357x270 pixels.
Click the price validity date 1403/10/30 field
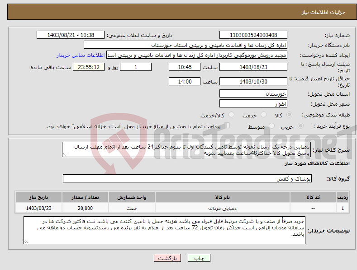[253, 81]
